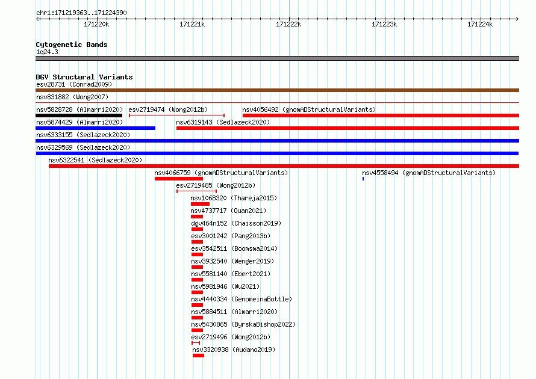Select the black nsv5828728 variant bar
Image resolution: width=536 pixels, height=379 pixels.
click(79, 116)
